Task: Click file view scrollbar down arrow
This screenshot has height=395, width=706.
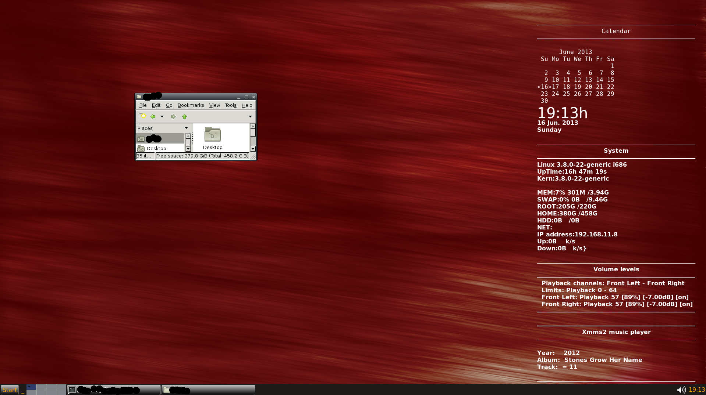Action: [x=253, y=149]
